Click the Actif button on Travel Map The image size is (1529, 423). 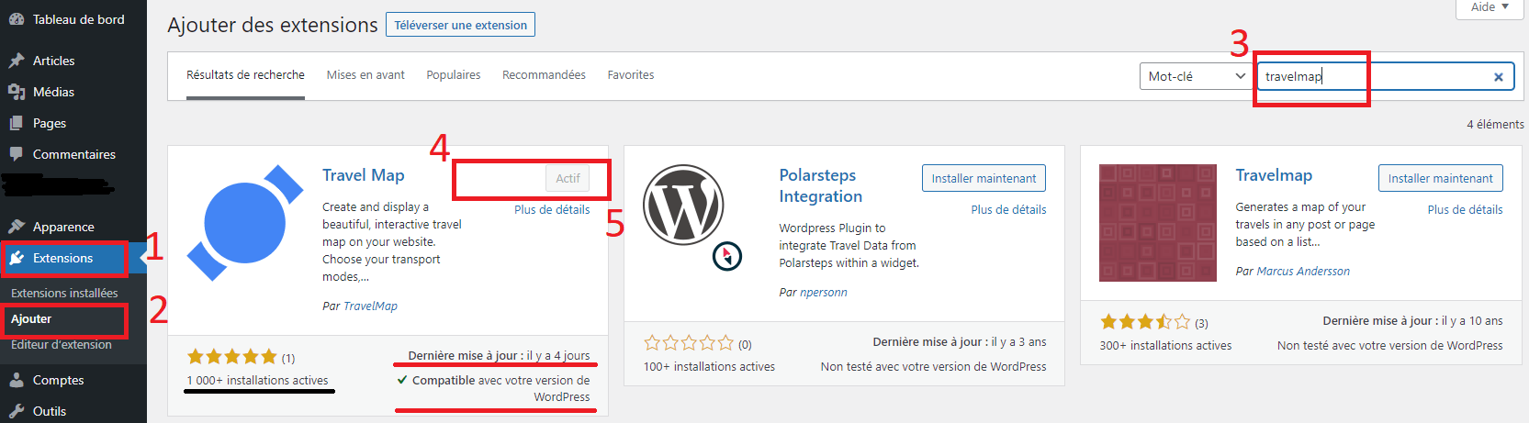pos(568,178)
